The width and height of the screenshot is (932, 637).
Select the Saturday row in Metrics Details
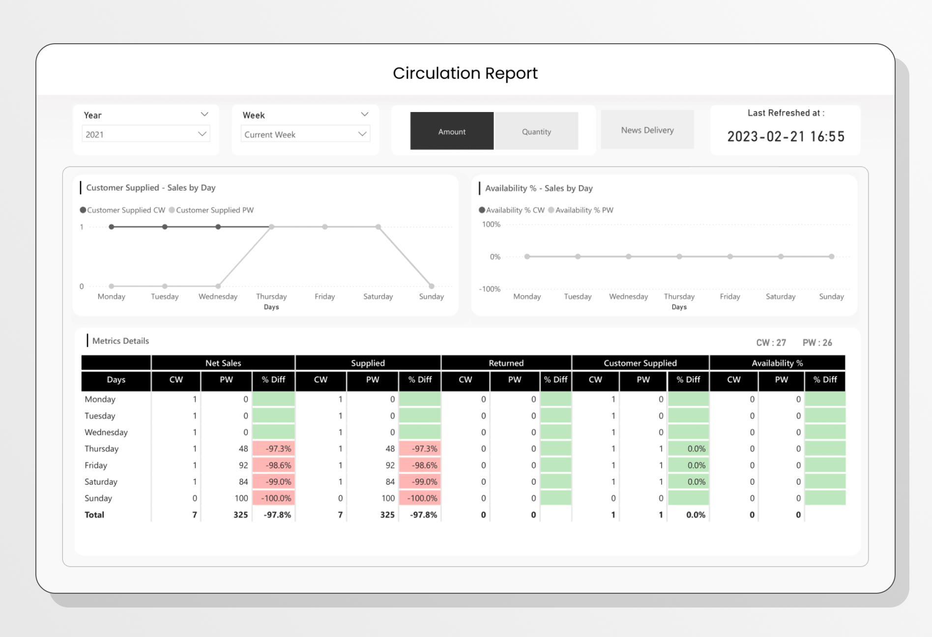tap(463, 482)
